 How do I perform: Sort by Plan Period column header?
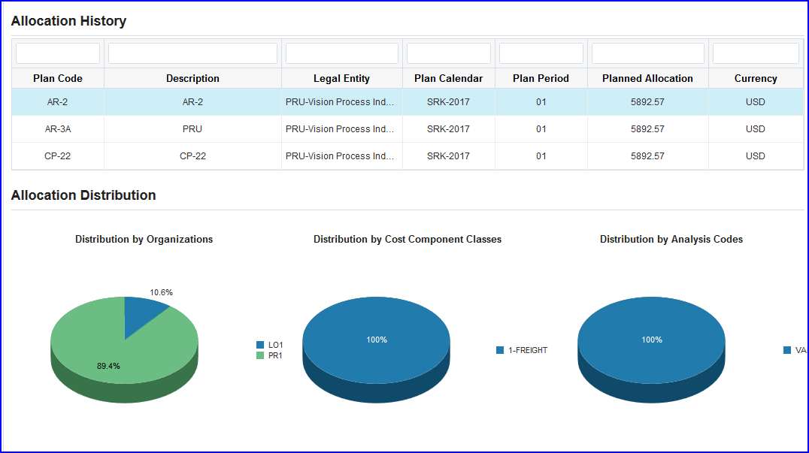pos(541,78)
